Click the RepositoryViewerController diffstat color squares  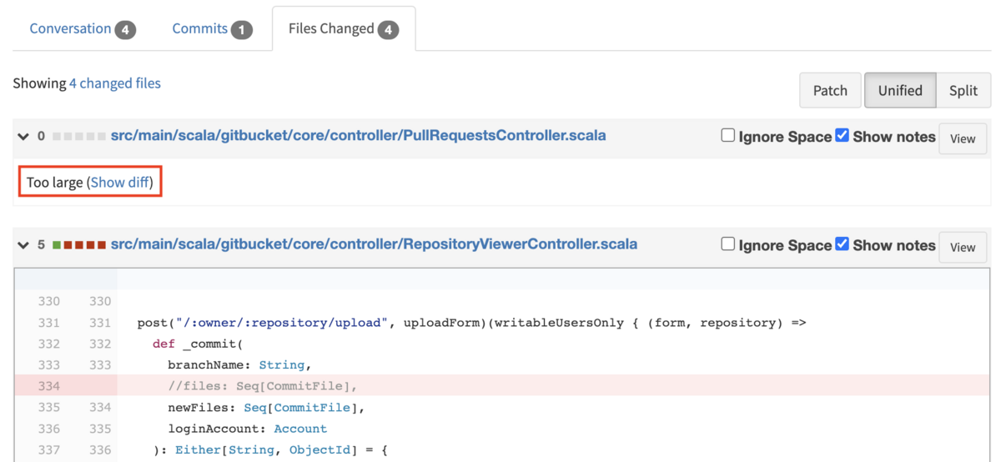point(79,245)
